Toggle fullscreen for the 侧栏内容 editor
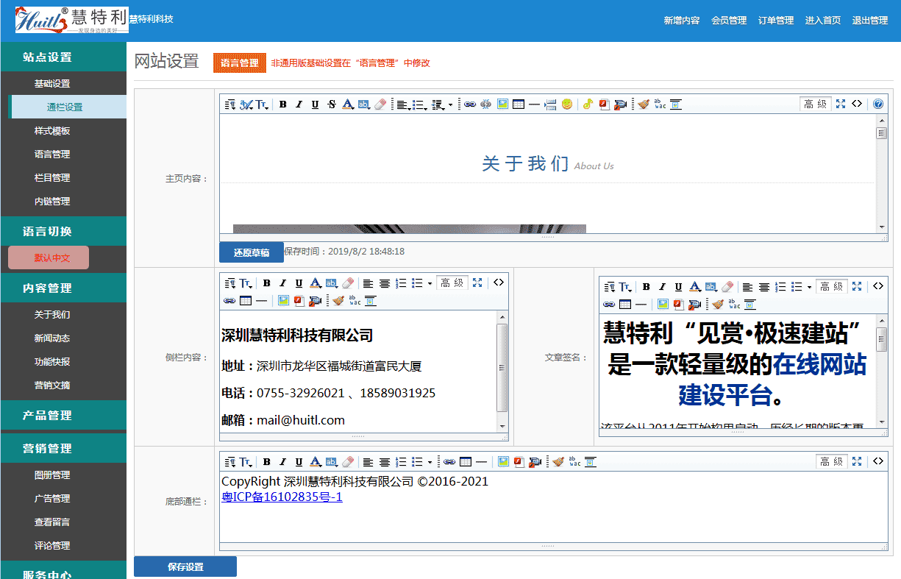This screenshot has width=901, height=579. (477, 283)
